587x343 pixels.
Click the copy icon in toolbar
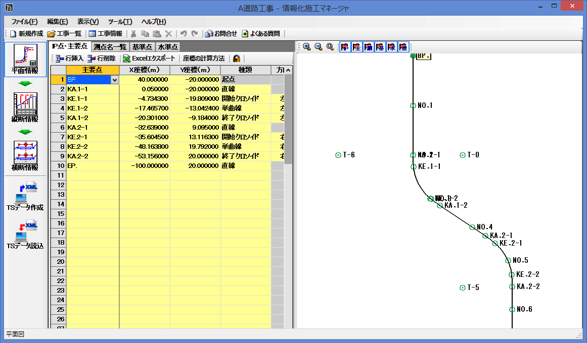click(x=145, y=34)
